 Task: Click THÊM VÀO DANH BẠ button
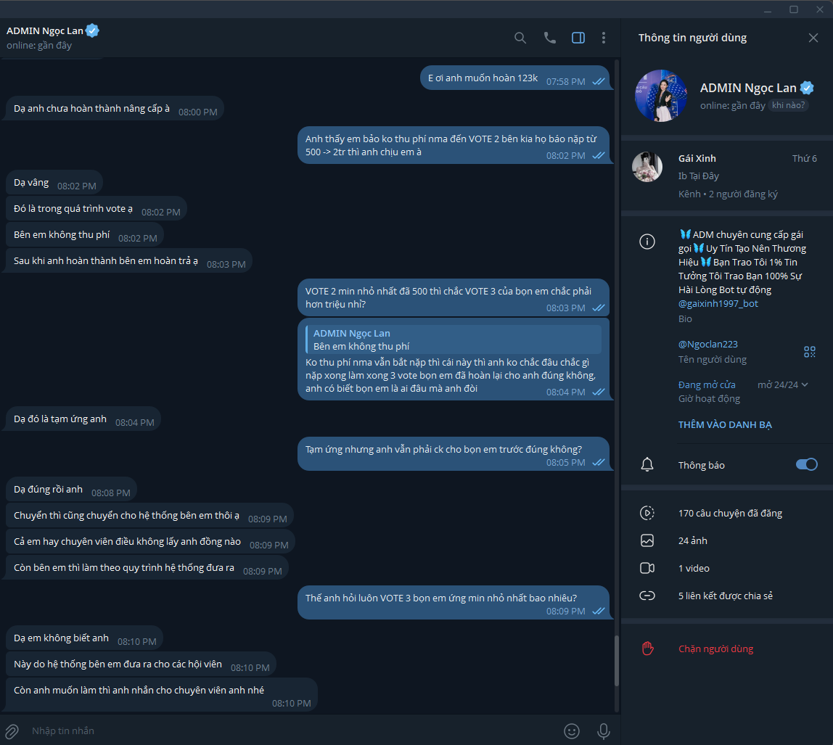(725, 424)
